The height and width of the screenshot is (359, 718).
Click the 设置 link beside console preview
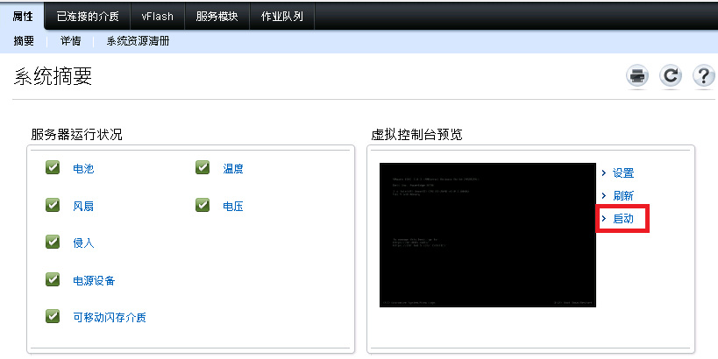pyautogui.click(x=622, y=173)
